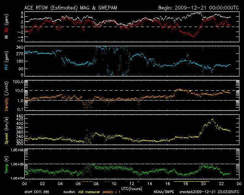Click the '400' speed axis tick
244x195 pixels.
click(20, 123)
